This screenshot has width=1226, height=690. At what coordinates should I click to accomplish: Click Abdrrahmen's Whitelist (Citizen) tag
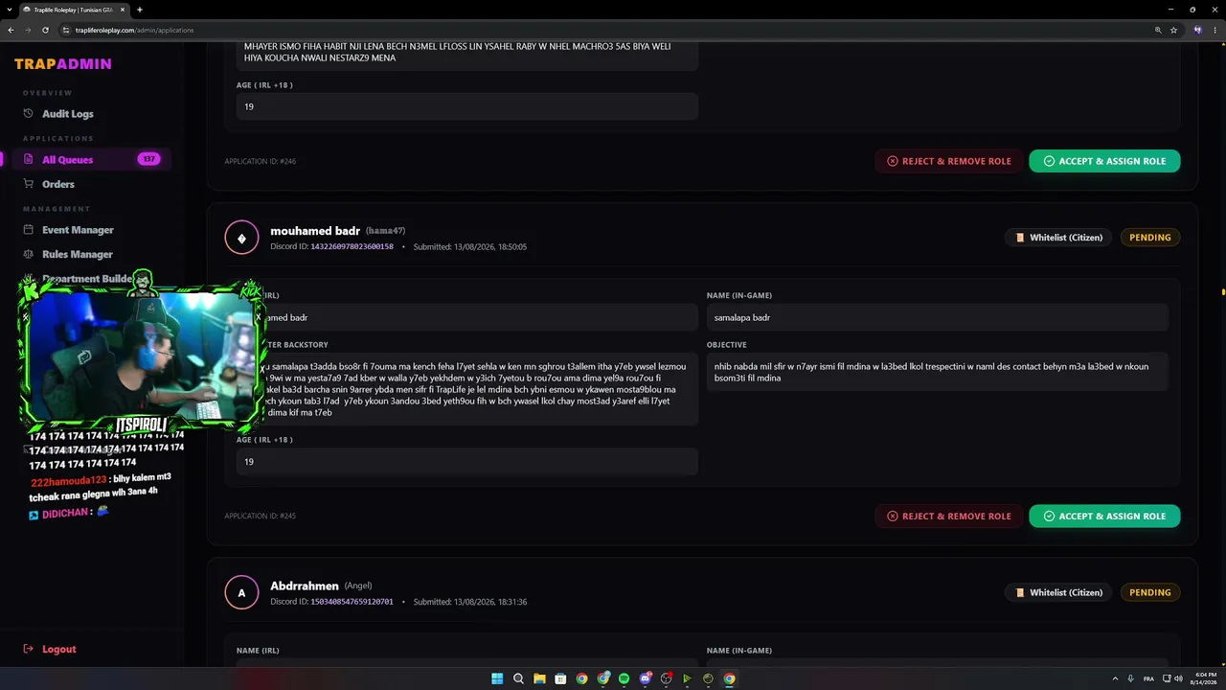pos(1058,592)
